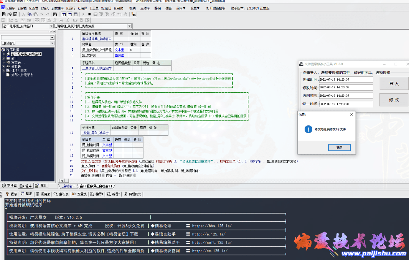409x260 pixels.
Task: Expand the 模块引用表 tree node
Action: coord(3,71)
